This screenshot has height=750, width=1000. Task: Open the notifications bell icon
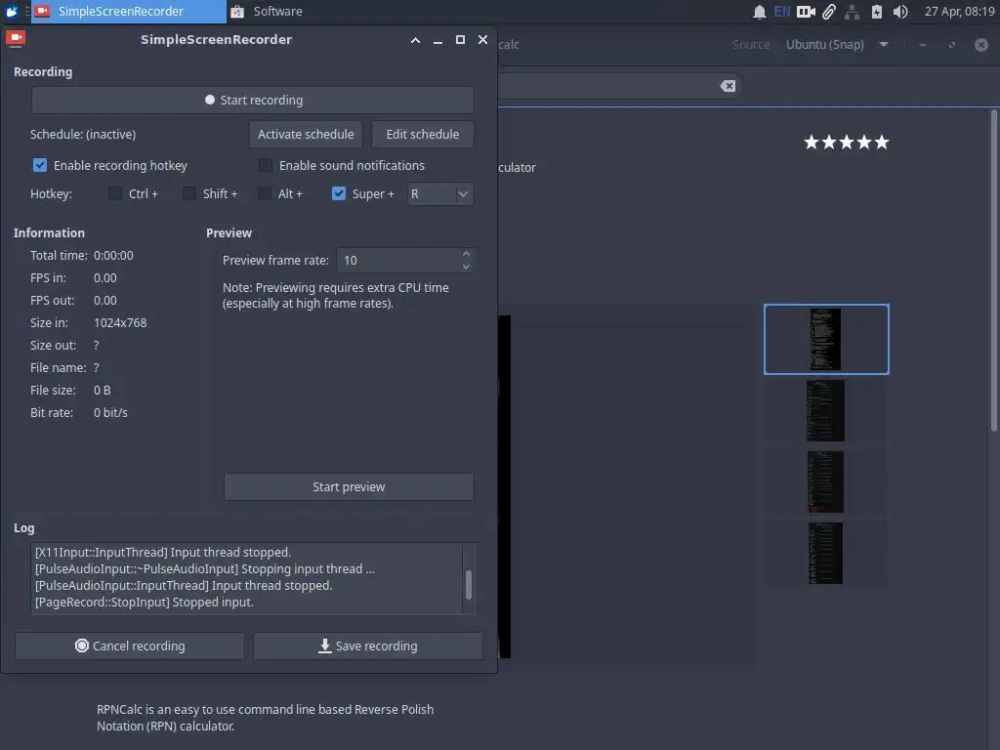[x=759, y=12]
